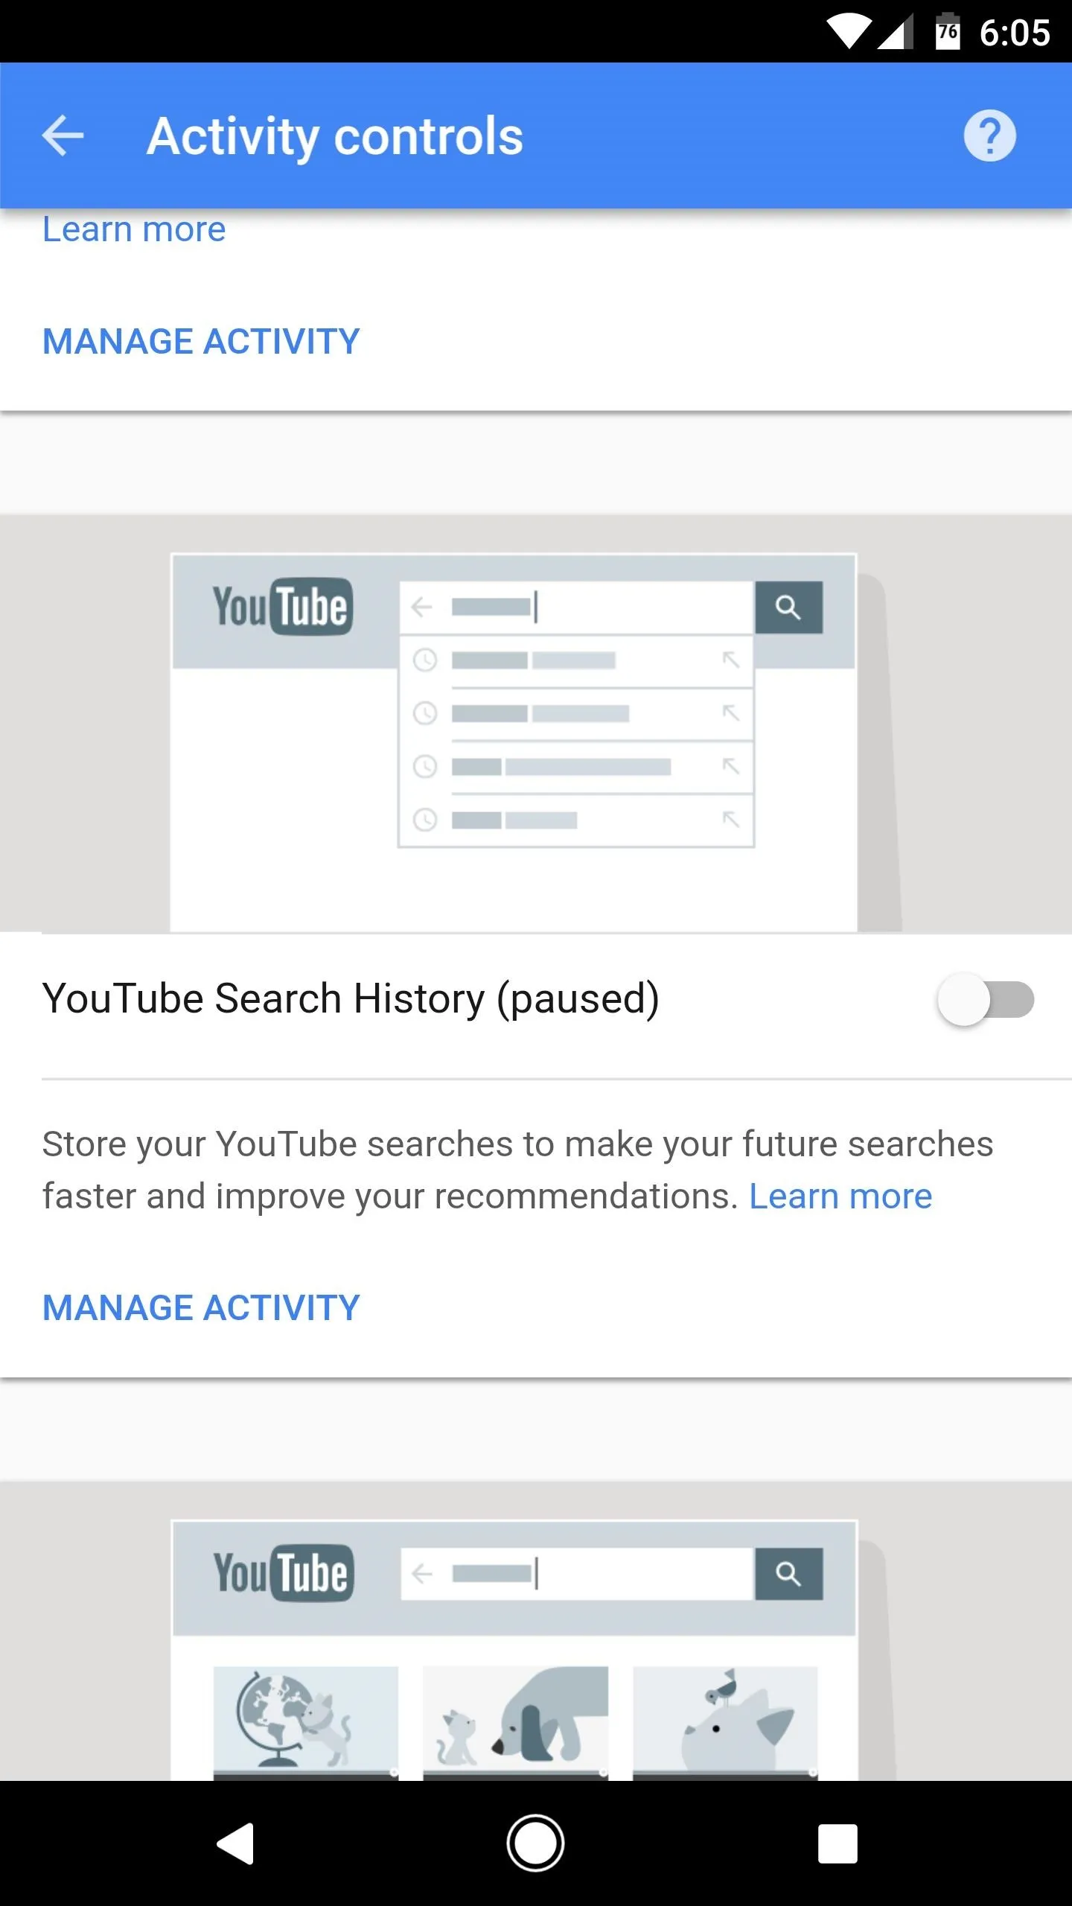Tap the magnifier icon in upper YouTube illustration
Image resolution: width=1072 pixels, height=1906 pixels.
pyautogui.click(x=788, y=608)
